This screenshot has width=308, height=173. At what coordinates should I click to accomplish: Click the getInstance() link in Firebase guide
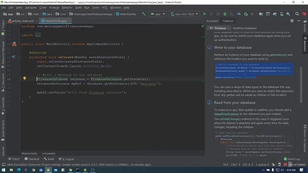[x=278, y=55]
